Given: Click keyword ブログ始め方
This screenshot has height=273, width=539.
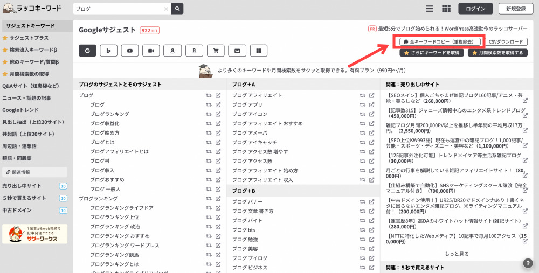Looking at the screenshot, I should click(x=105, y=133).
